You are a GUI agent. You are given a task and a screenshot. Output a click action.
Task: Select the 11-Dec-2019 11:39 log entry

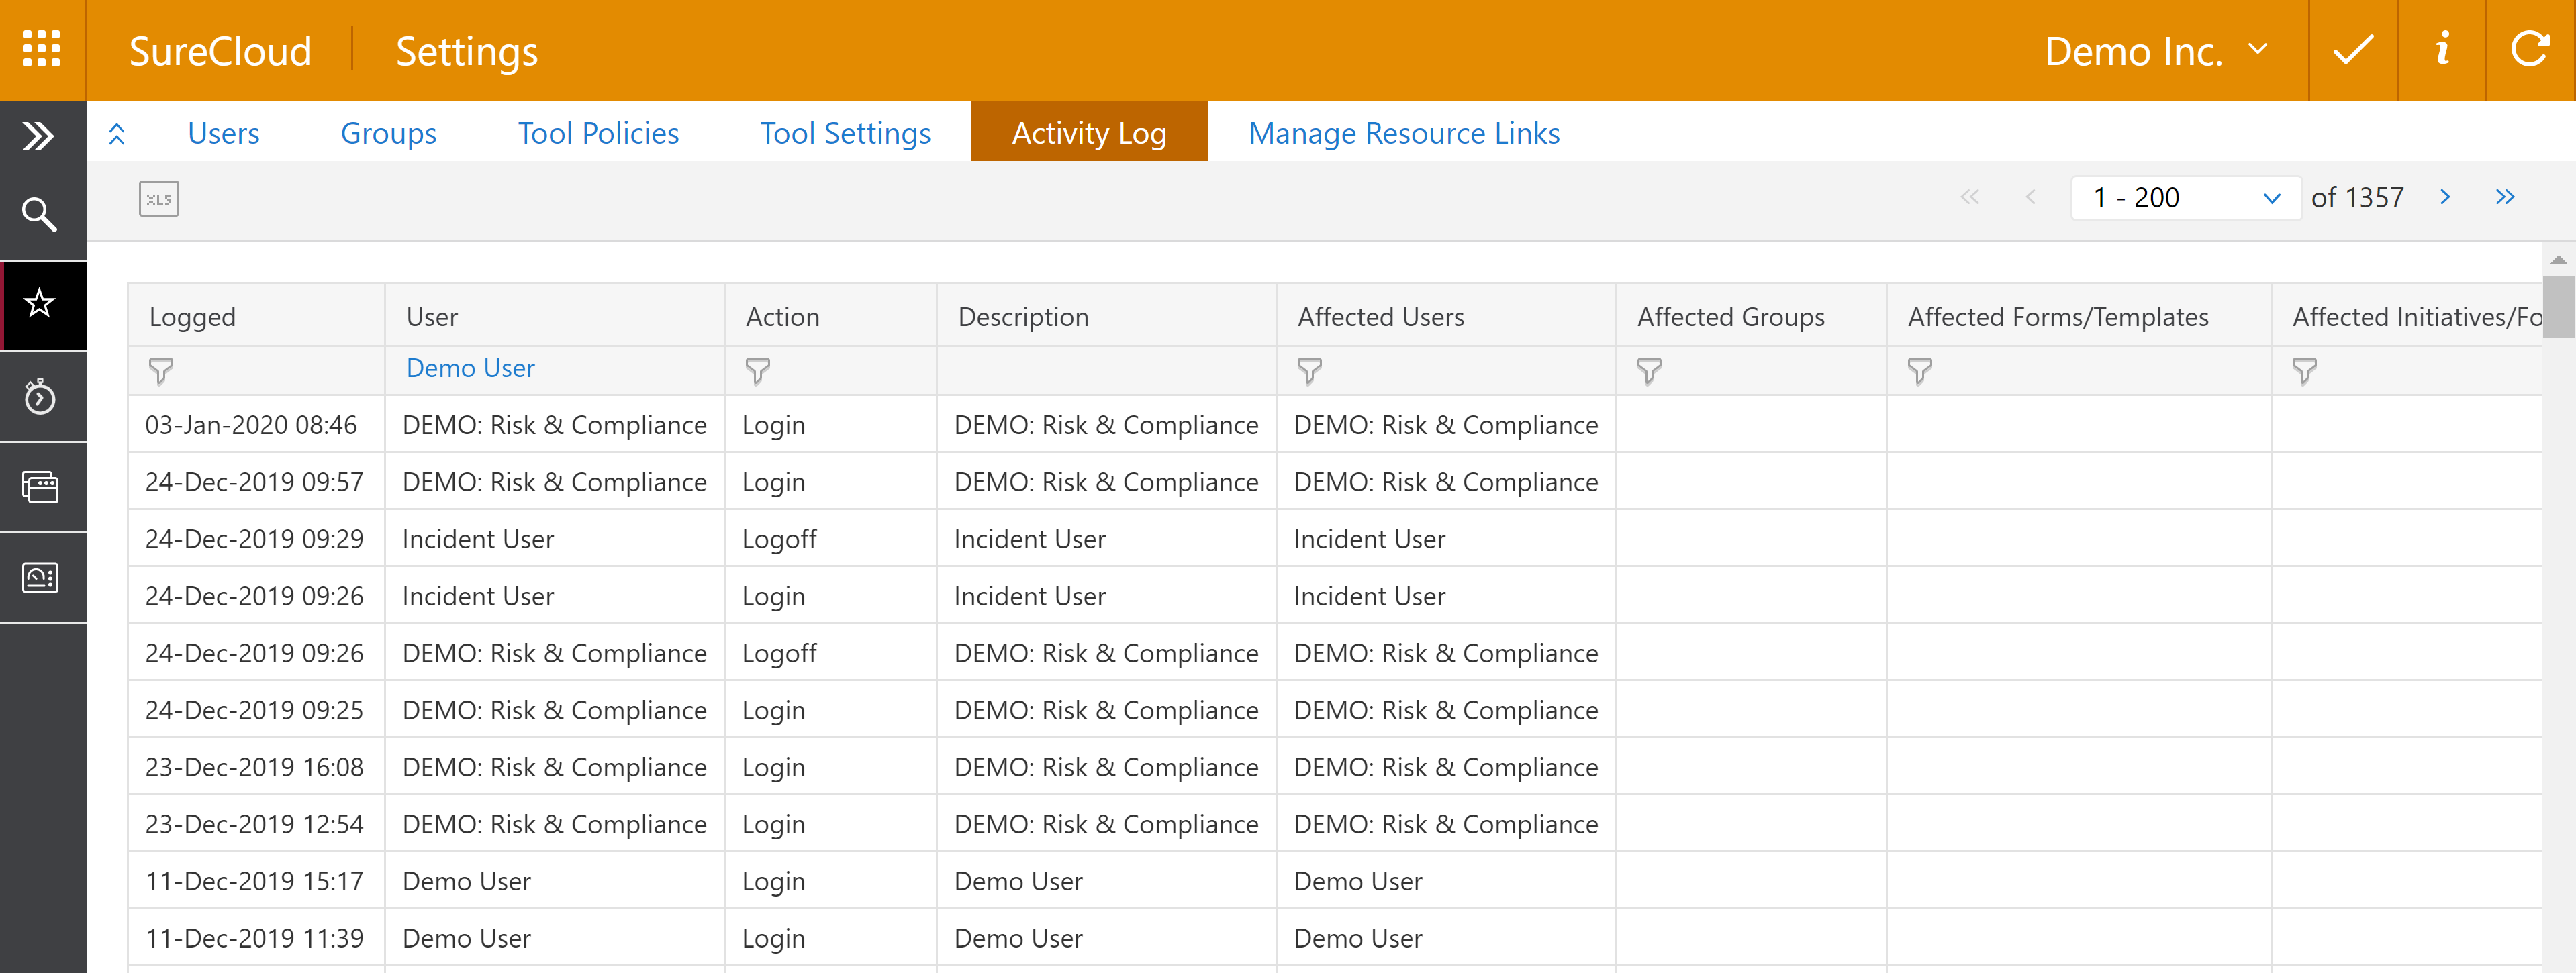[x=1335, y=938]
